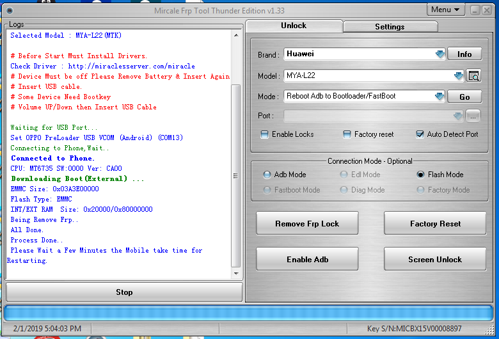This screenshot has height=339, width=499.
Task: Click the 'Being Remove Frp..' log line
Action: click(x=44, y=219)
